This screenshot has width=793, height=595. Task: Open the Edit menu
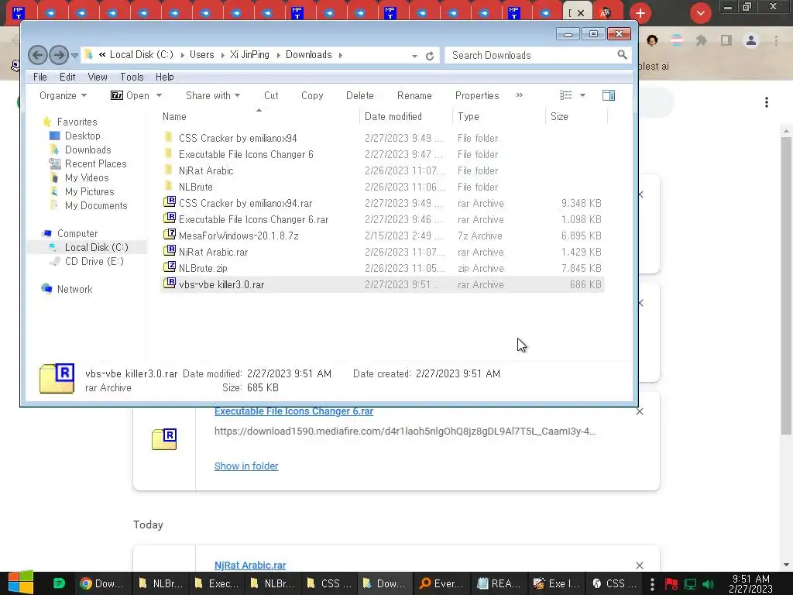(x=67, y=77)
